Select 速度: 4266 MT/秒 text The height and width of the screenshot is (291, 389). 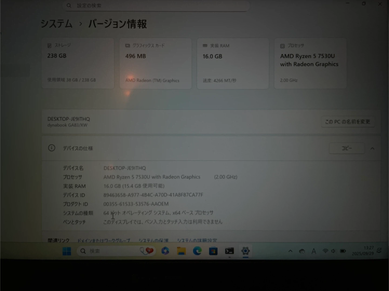click(x=220, y=80)
